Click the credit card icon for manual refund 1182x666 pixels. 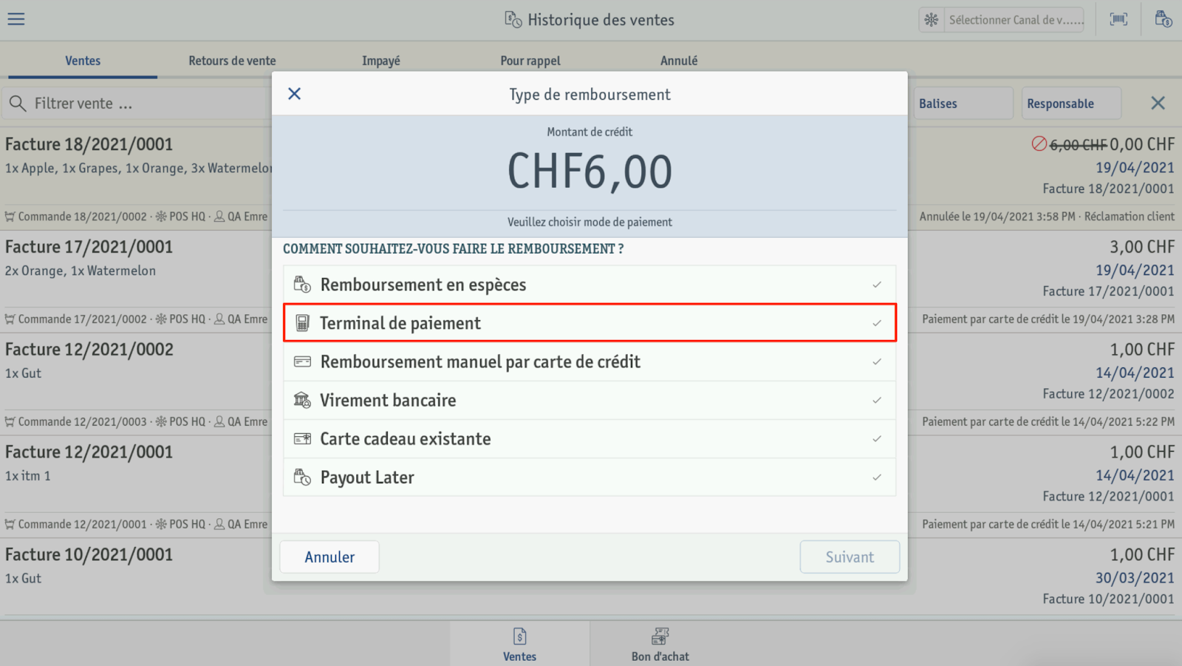pyautogui.click(x=302, y=361)
